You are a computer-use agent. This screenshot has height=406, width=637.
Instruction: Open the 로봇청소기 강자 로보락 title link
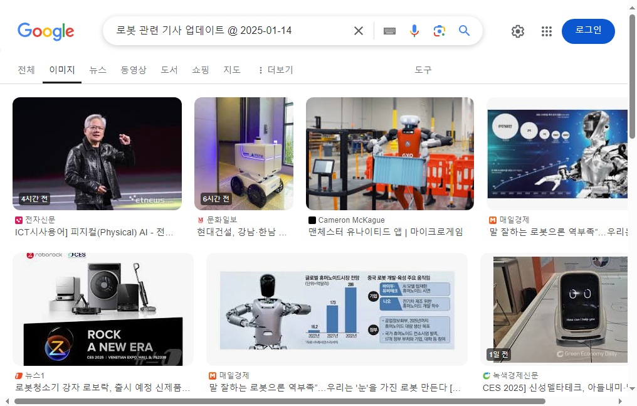tap(102, 388)
